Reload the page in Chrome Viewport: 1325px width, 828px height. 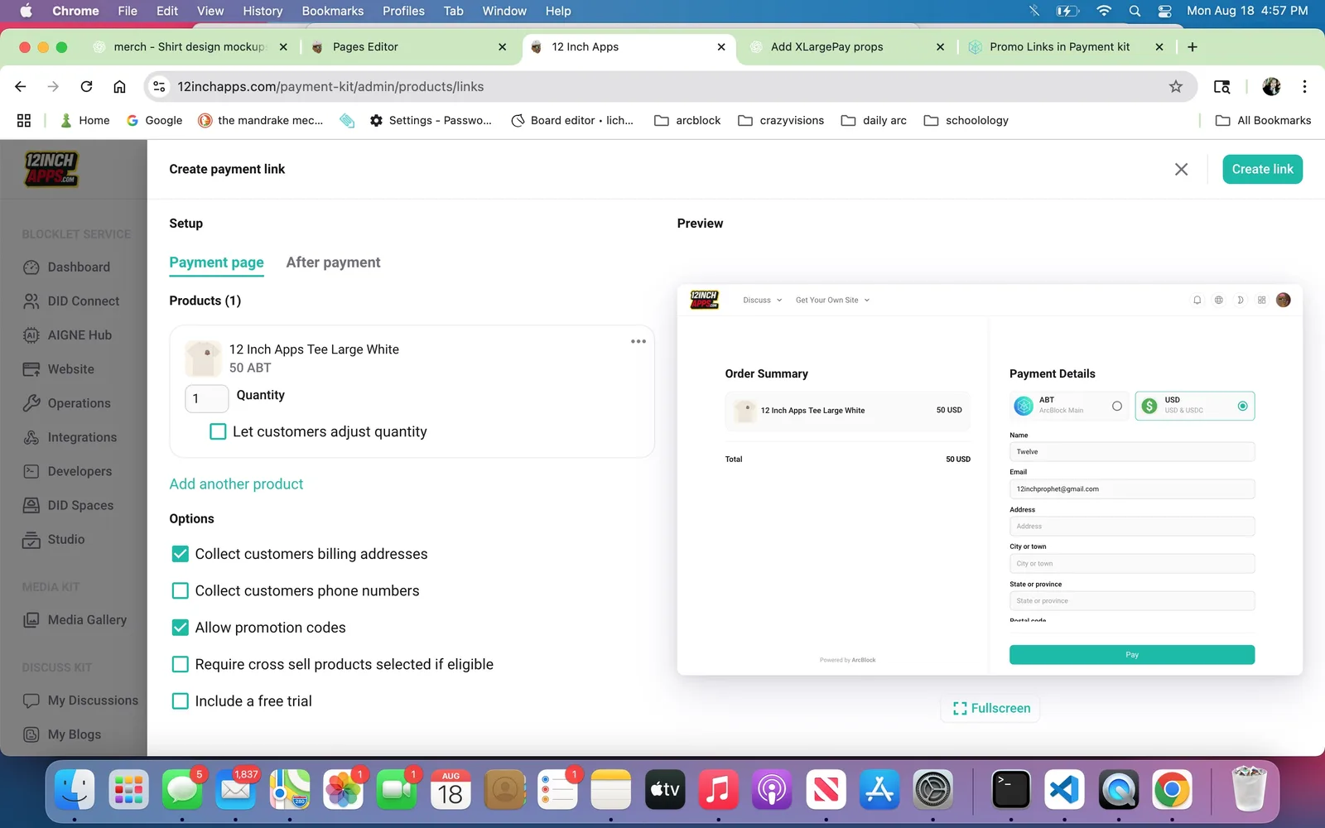(86, 86)
